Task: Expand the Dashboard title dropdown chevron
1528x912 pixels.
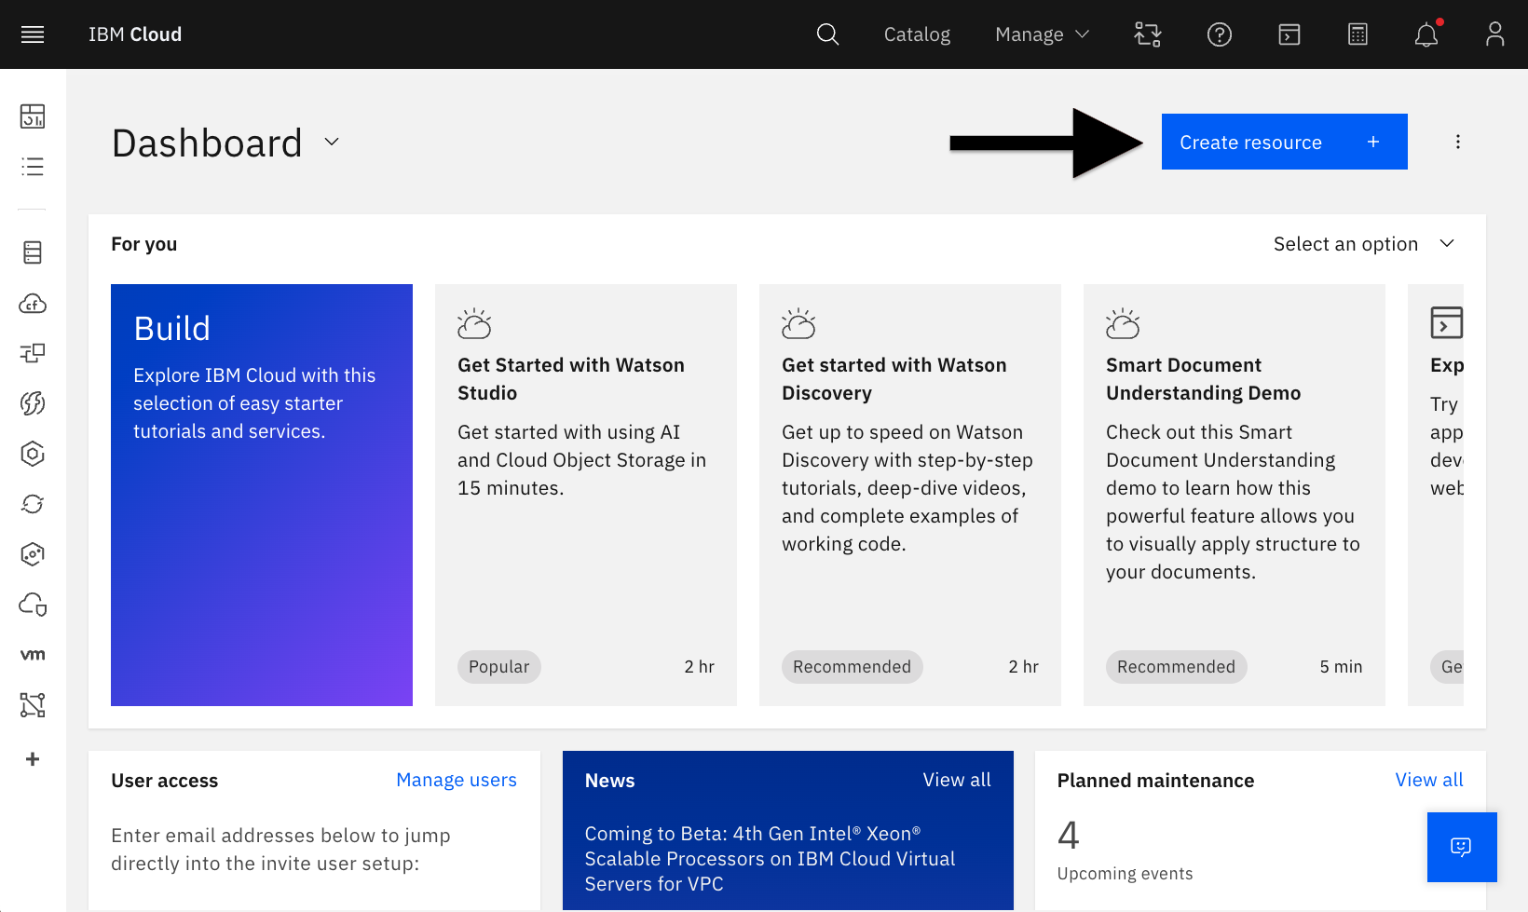Action: 332,142
